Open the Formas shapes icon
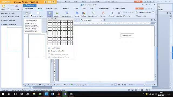The width and height of the screenshot is (173, 97). coord(77,13)
